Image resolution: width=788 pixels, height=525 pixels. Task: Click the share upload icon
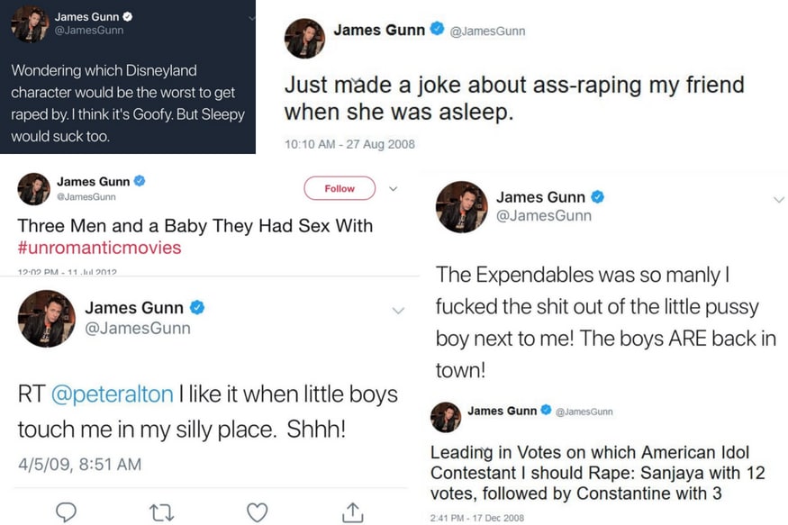coord(352,511)
